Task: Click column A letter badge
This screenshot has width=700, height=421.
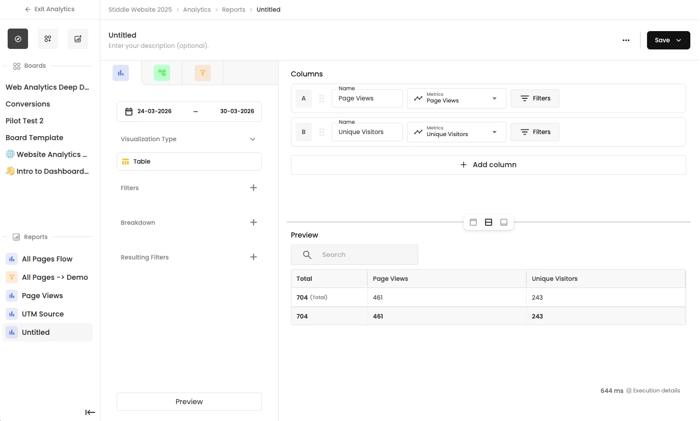Action: click(x=304, y=98)
